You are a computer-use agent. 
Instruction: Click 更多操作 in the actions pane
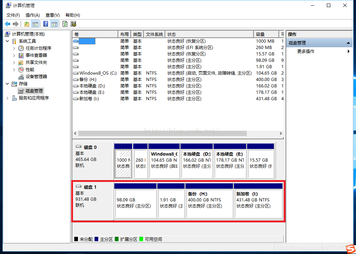point(306,51)
